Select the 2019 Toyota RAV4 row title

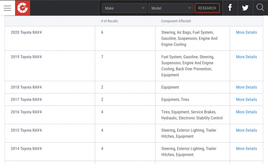pos(26,57)
